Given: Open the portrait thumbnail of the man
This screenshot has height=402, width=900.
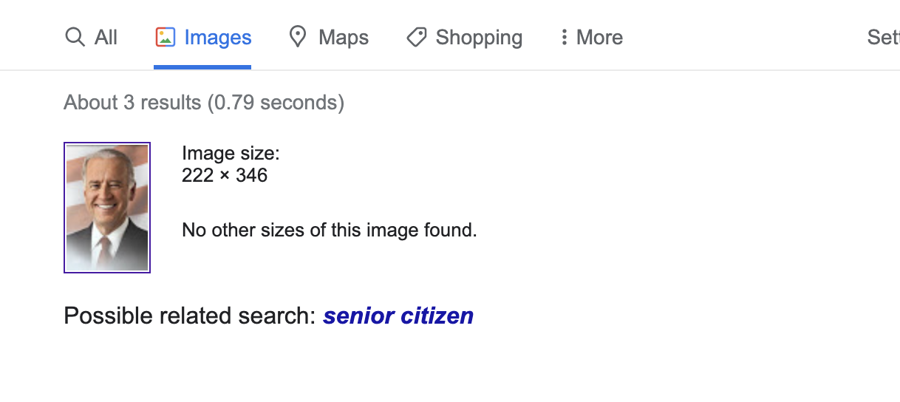Looking at the screenshot, I should (107, 208).
